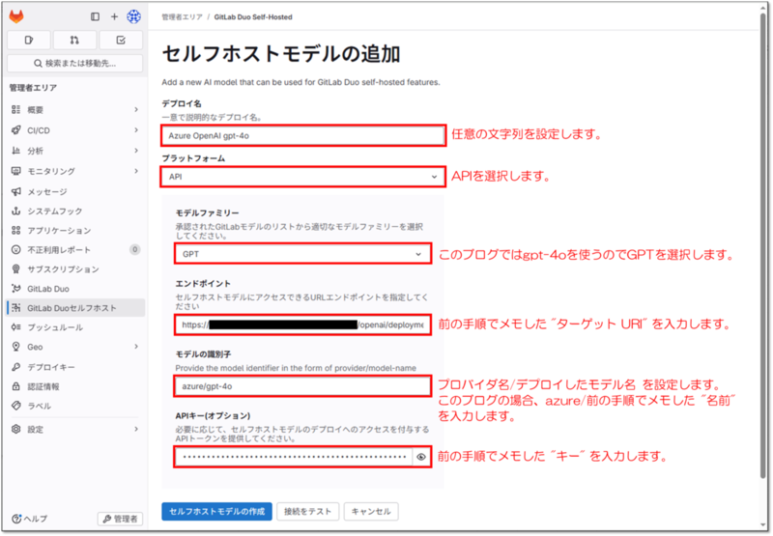Open 管理者エリア breadcrumb link
The width and height of the screenshot is (773, 536).
(182, 16)
